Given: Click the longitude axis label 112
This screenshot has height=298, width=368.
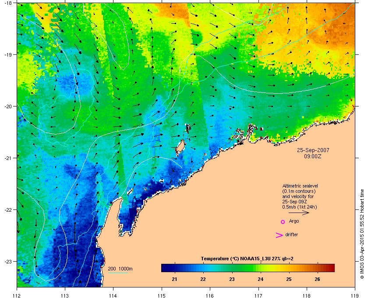Looking at the screenshot, I should point(17,295).
